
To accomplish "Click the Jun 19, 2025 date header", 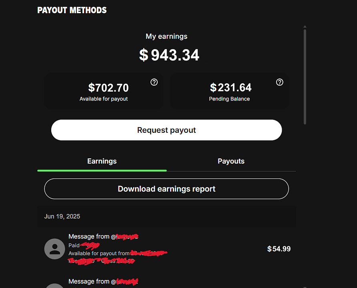I will 62,216.
